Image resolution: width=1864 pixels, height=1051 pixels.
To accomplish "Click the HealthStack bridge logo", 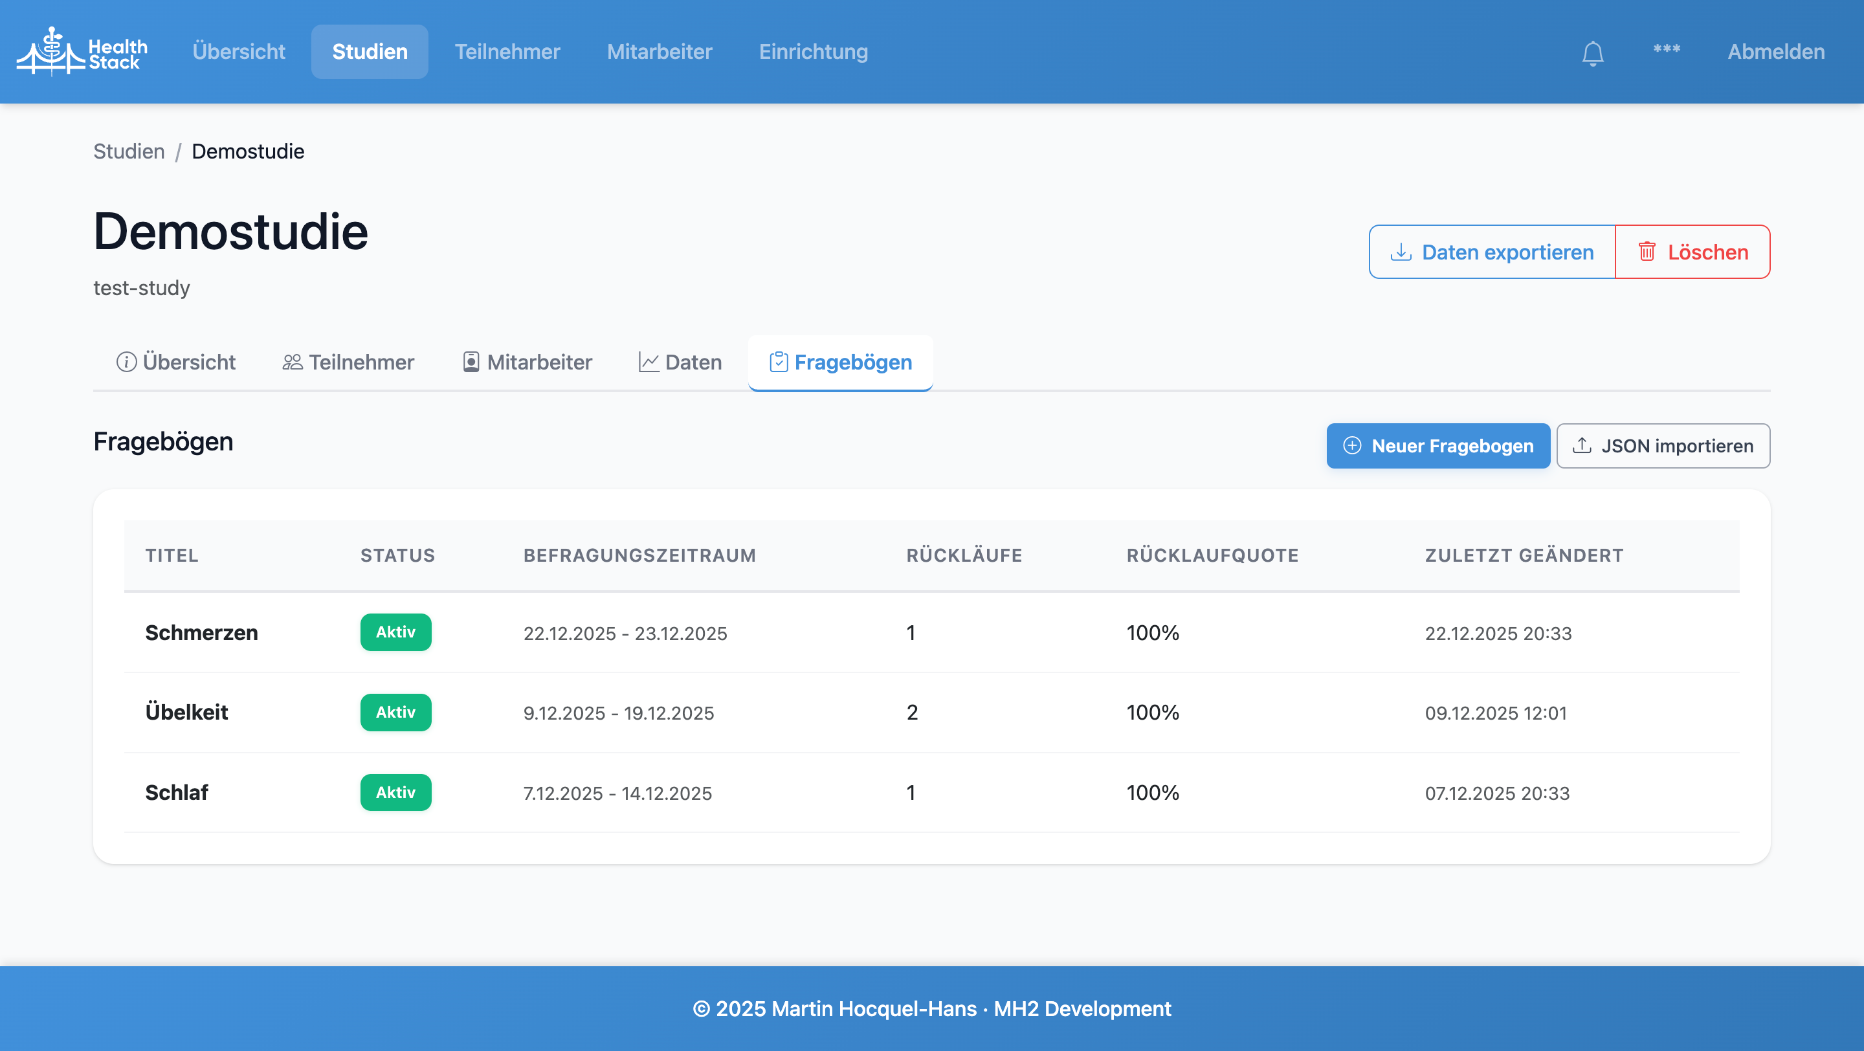I will [50, 51].
